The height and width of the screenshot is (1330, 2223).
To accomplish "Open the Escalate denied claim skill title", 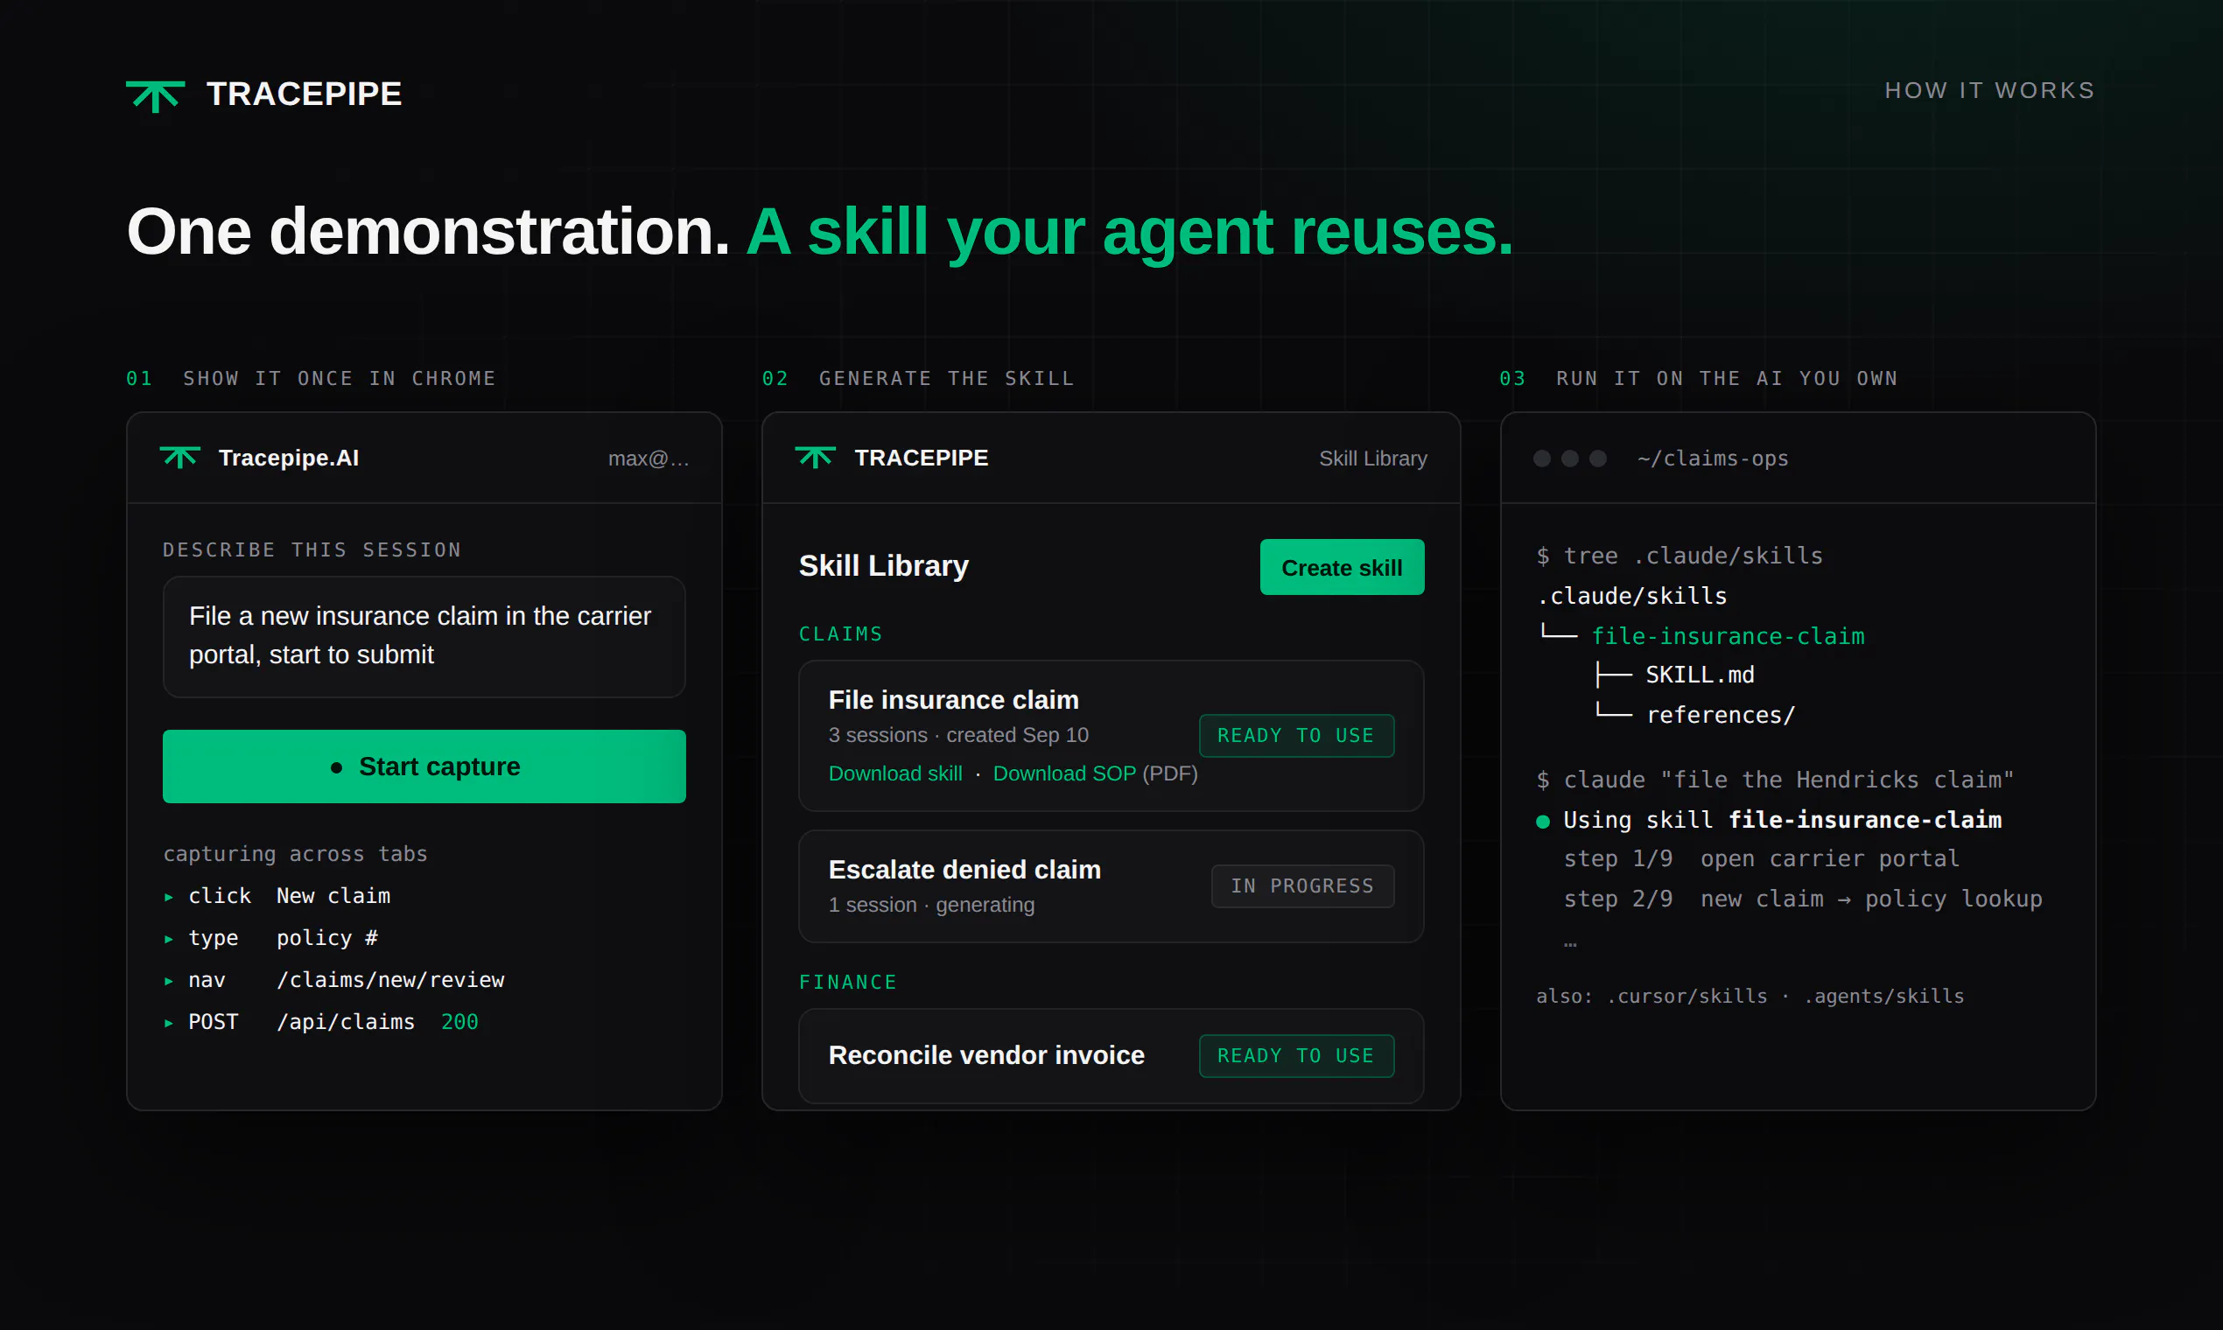I will pos(964,870).
